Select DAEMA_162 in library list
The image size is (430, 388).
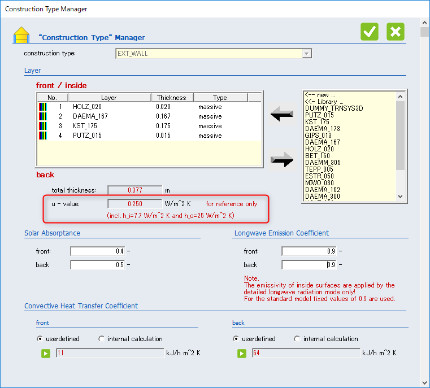322,190
